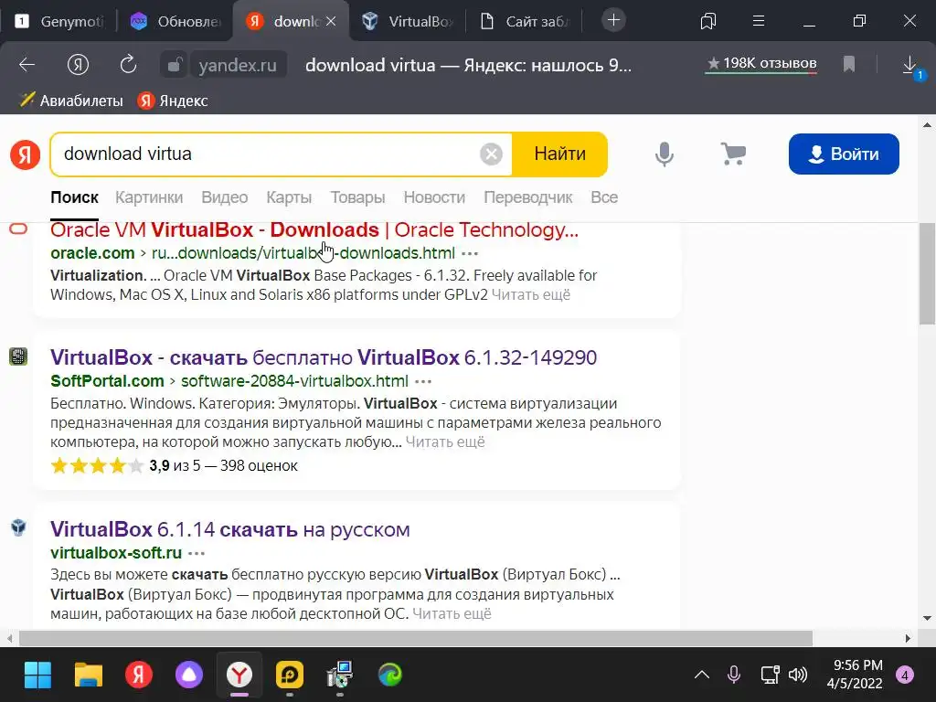Open the date and time flyout
The height and width of the screenshot is (702, 936).
click(855, 674)
